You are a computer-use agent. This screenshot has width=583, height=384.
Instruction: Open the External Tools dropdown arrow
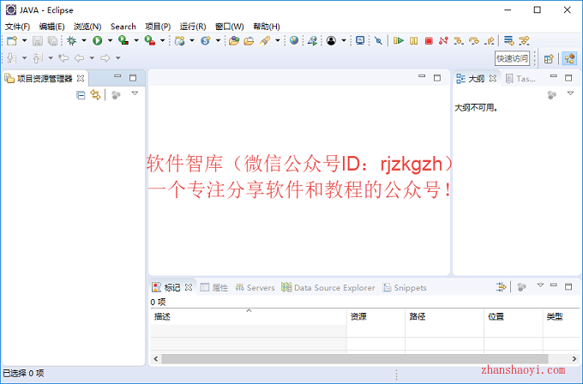163,40
